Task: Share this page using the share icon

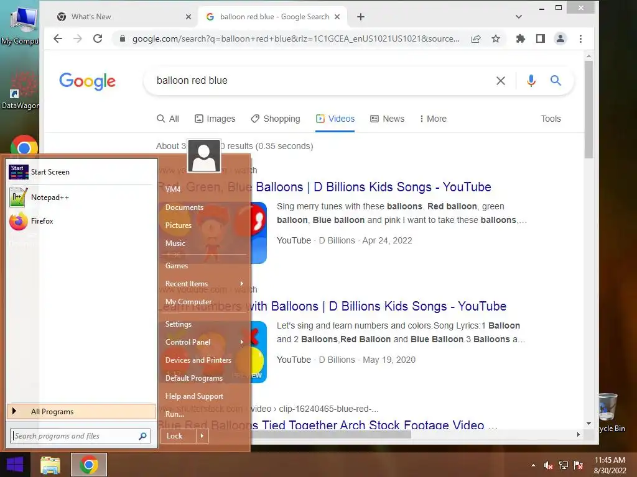Action: (476, 39)
